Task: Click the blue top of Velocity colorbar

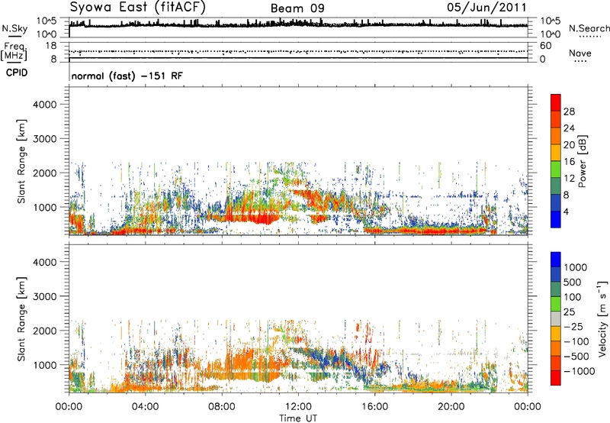Action: (x=556, y=260)
